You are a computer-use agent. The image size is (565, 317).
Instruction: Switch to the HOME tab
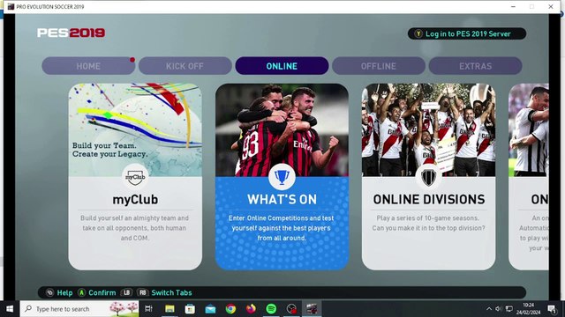[x=88, y=66]
